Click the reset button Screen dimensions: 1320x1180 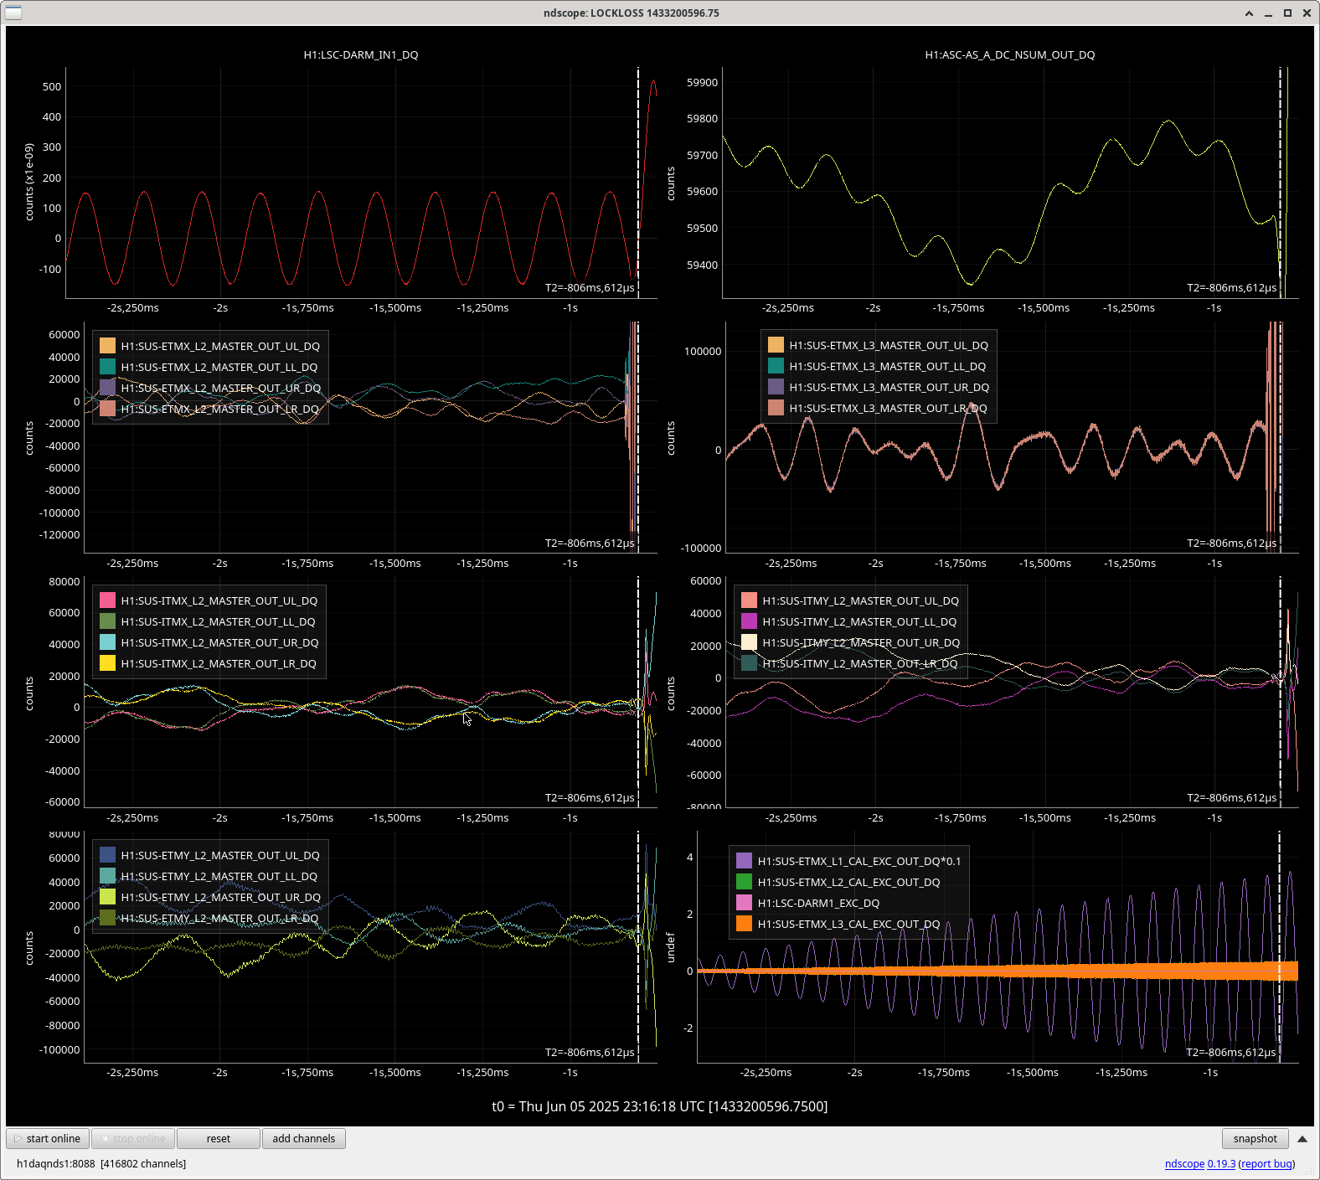(219, 1138)
